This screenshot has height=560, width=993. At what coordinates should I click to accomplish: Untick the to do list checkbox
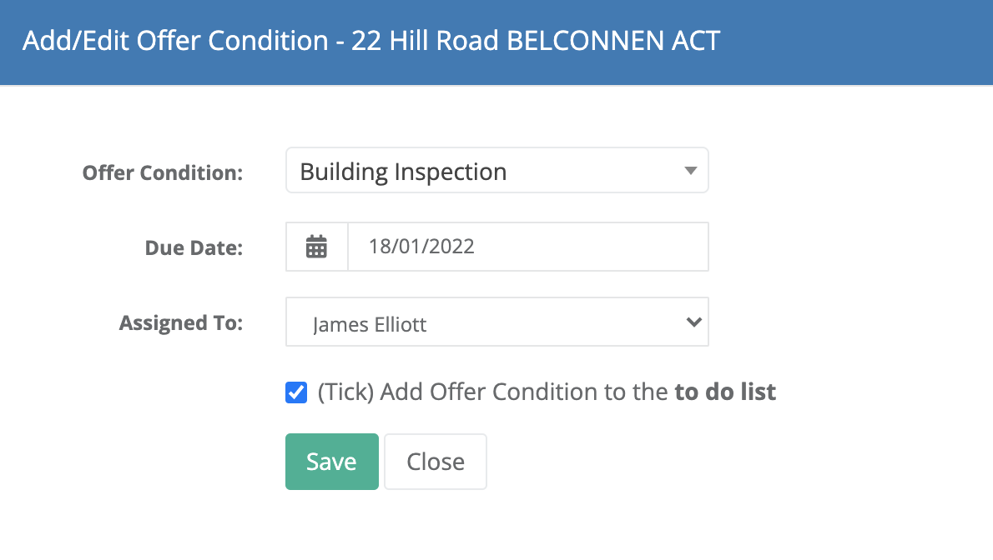click(296, 392)
